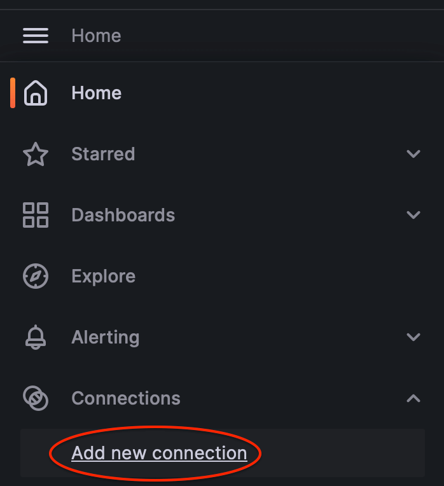Click the Connections linked-circles icon
Viewport: 444px width, 486px height.
tap(36, 398)
